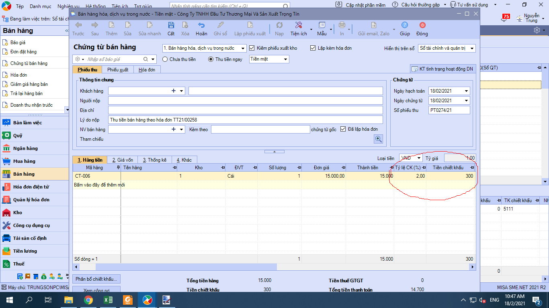Open the Khách hàng dropdown arrow
This screenshot has height=308, width=549.
182,91
